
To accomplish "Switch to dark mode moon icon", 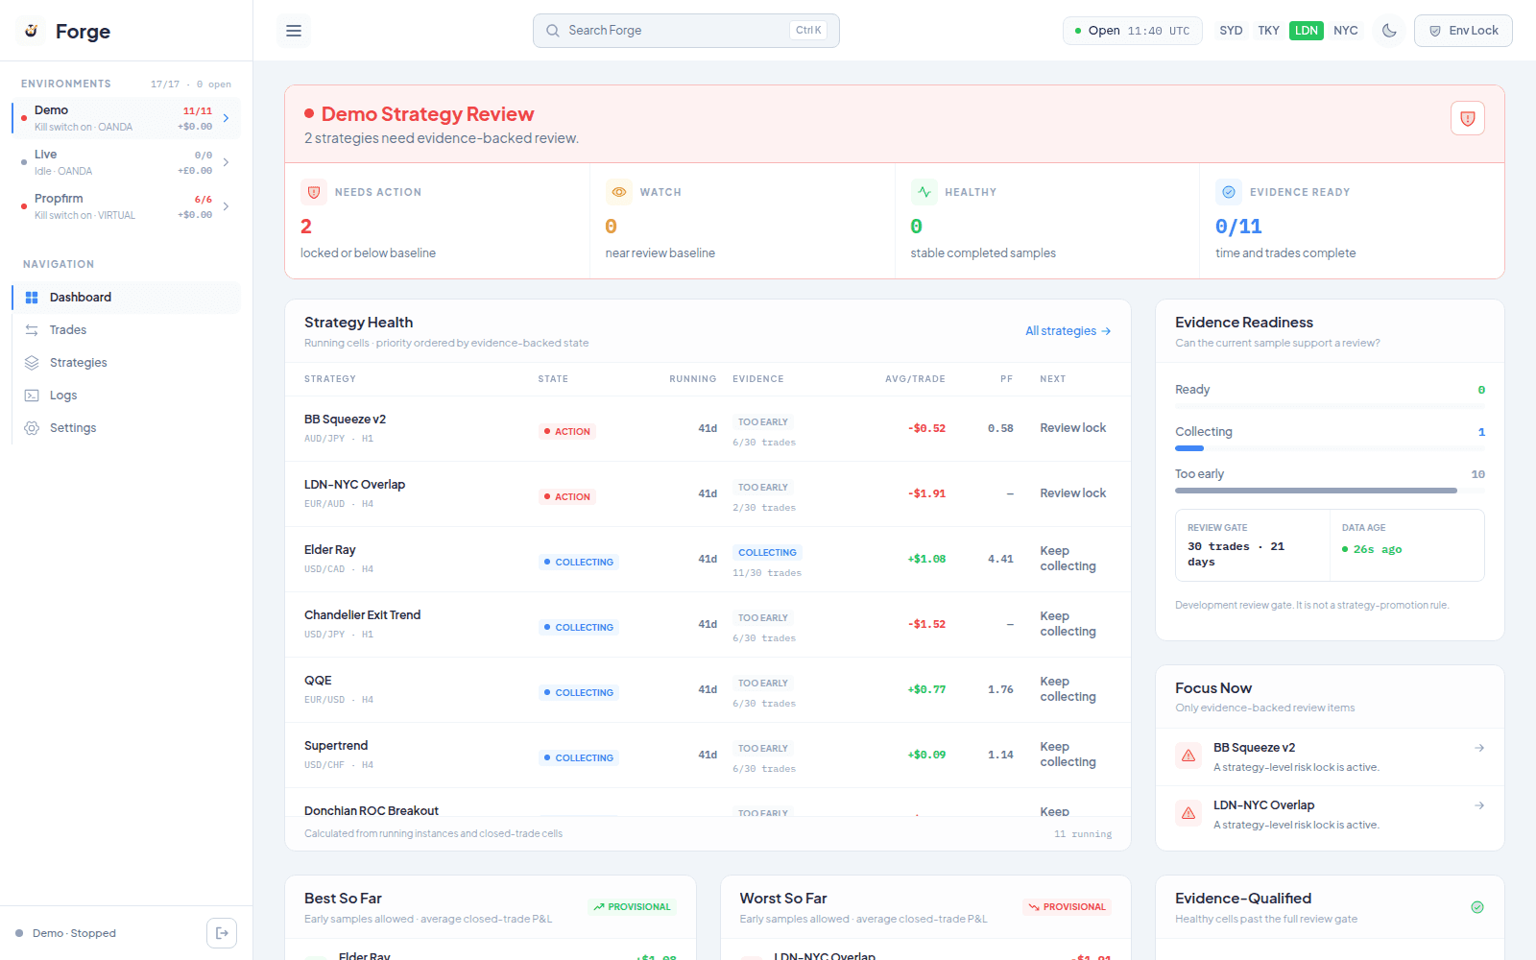I will [1389, 31].
